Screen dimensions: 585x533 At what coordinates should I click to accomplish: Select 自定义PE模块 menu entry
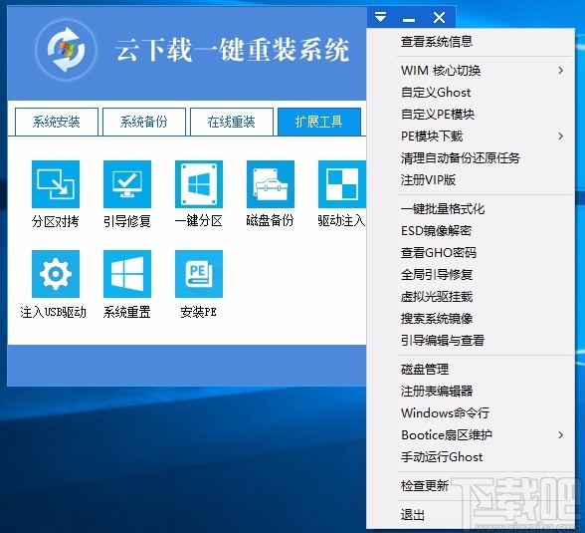pos(471,114)
